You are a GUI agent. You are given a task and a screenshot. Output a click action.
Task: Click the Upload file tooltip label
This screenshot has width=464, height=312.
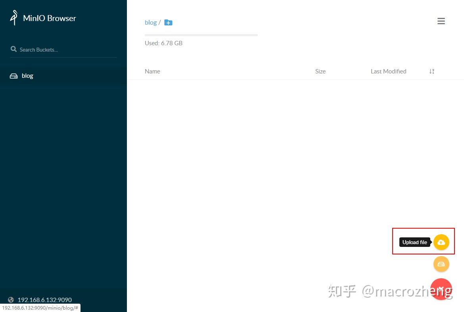click(x=415, y=242)
